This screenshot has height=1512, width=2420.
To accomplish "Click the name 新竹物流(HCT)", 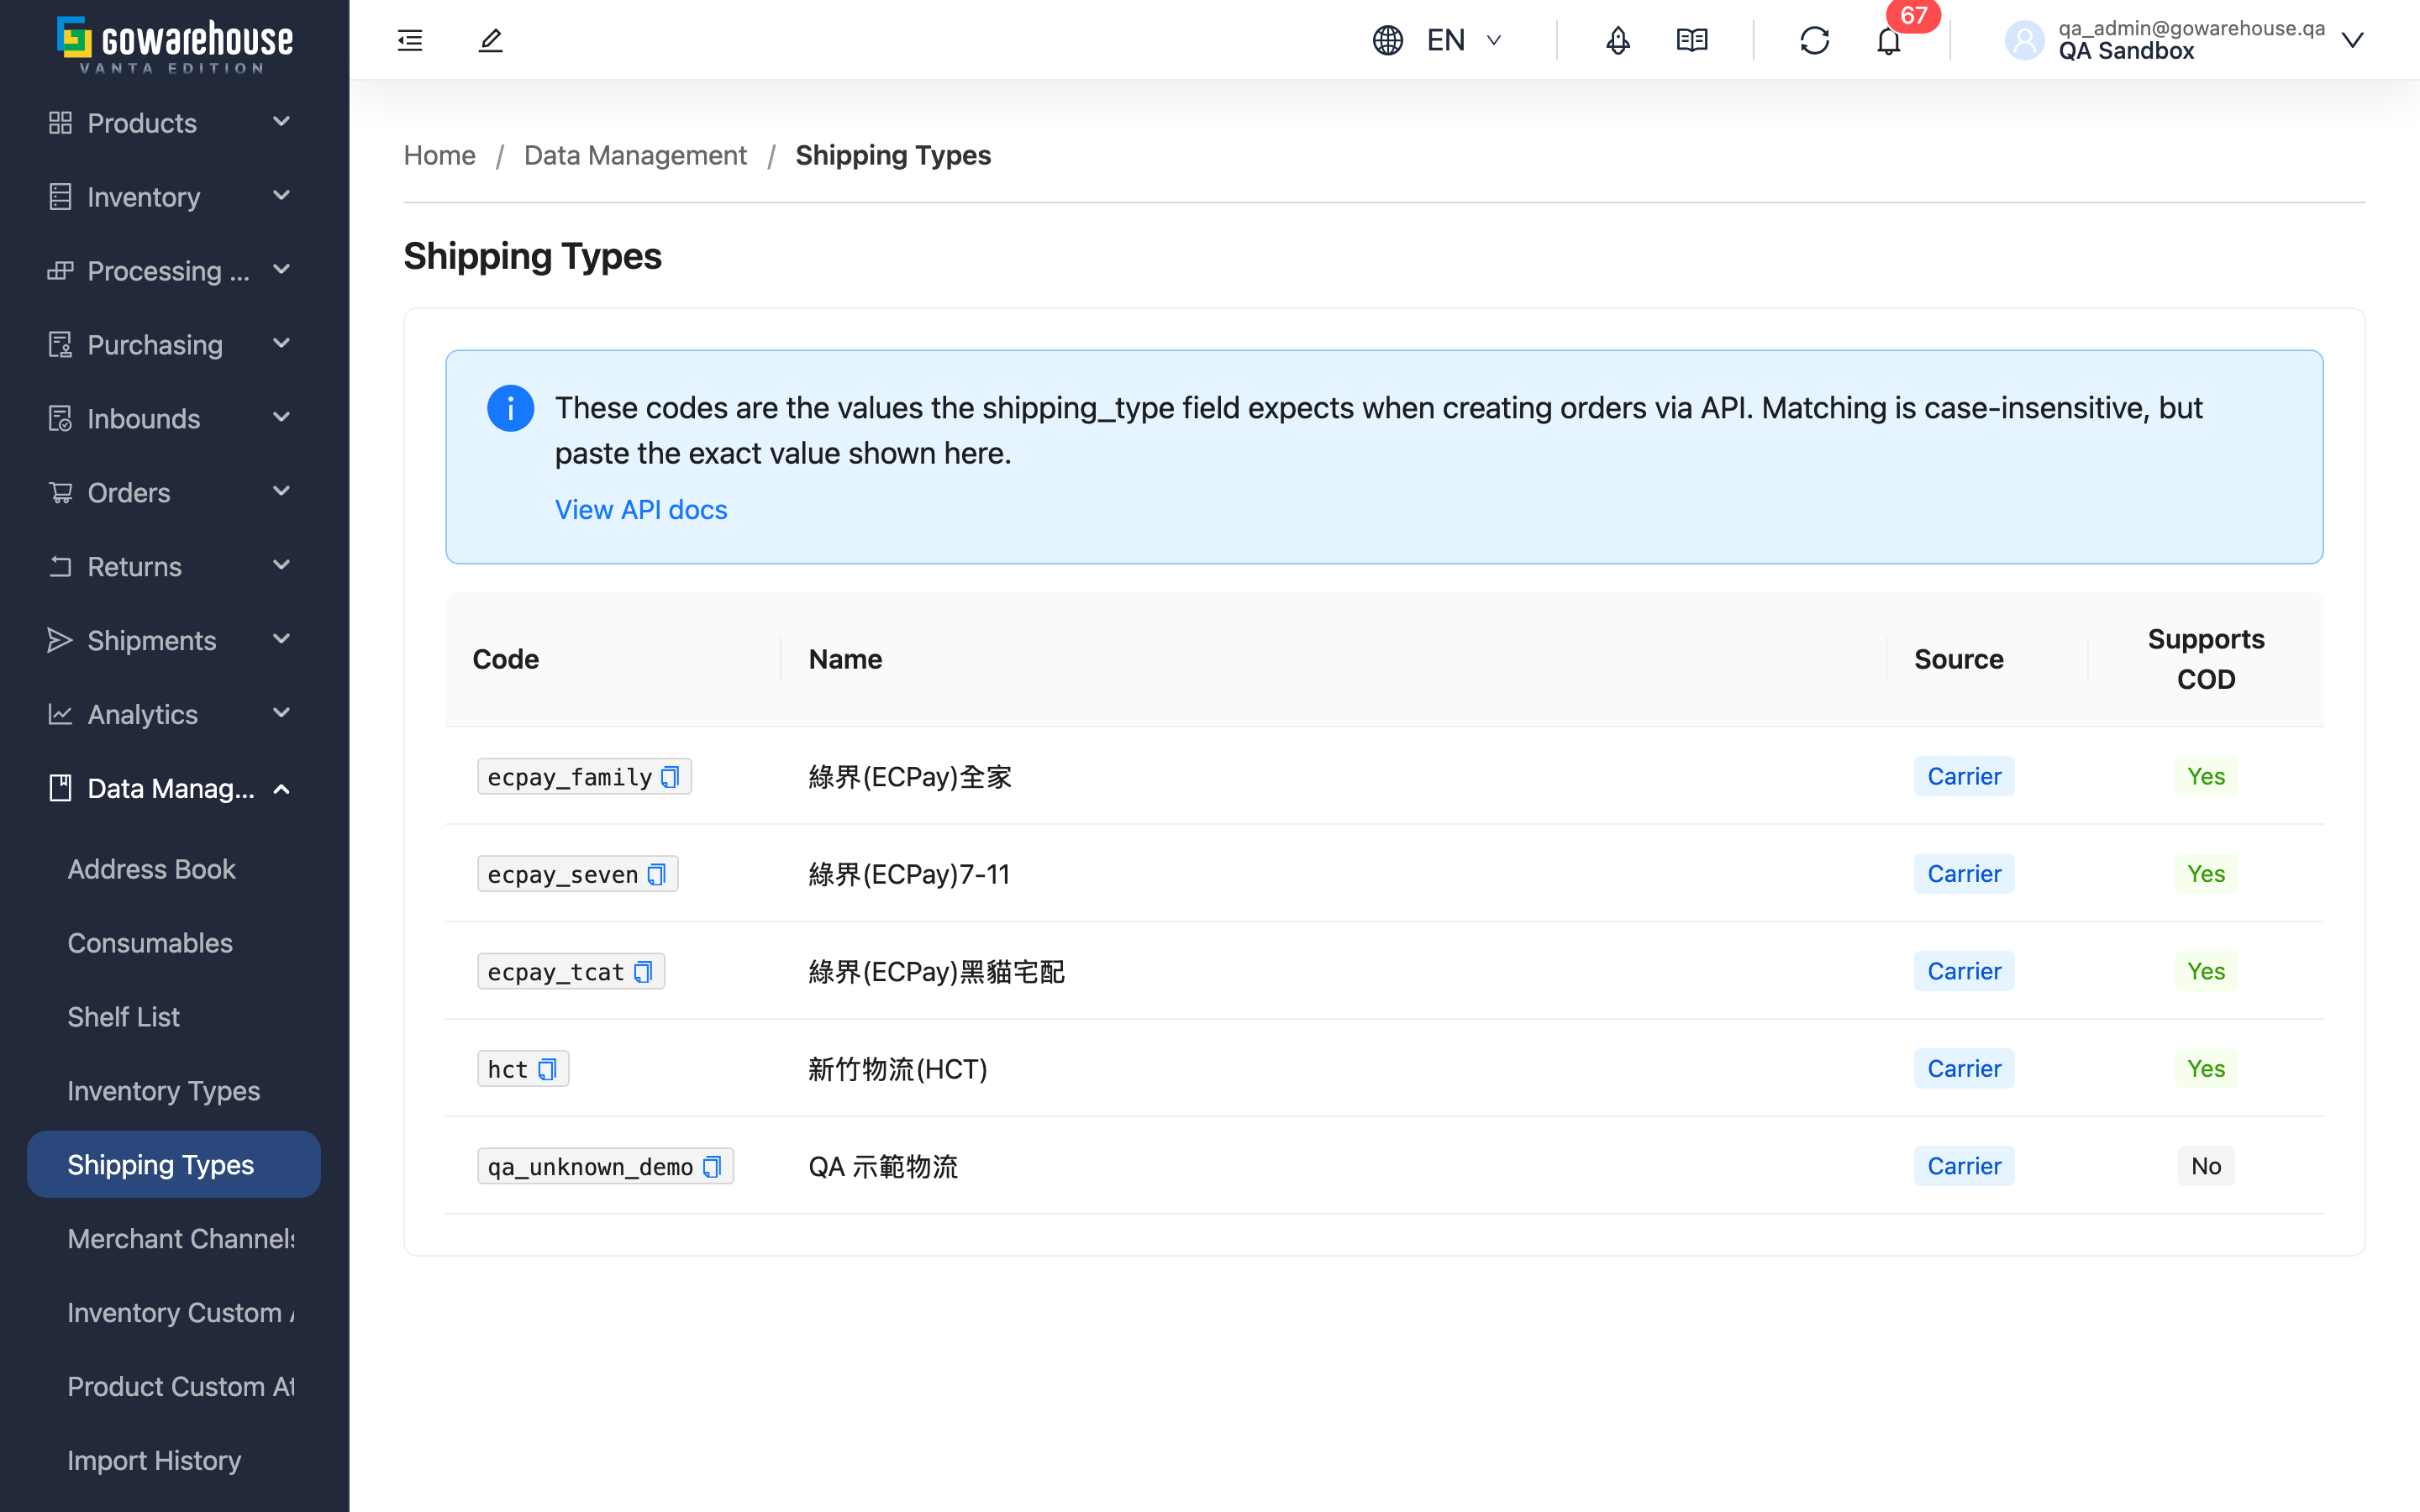I will coord(898,1069).
